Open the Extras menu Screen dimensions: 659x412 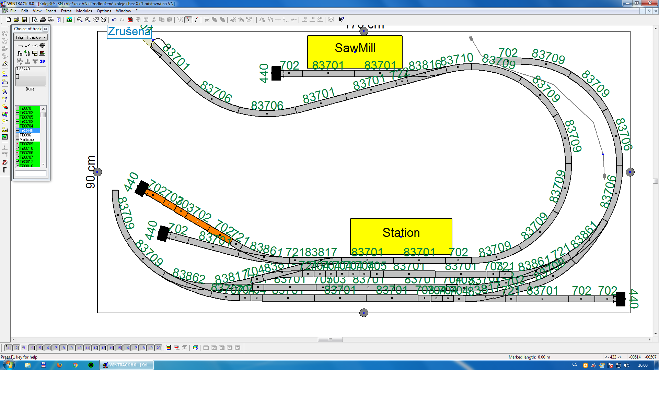[66, 11]
